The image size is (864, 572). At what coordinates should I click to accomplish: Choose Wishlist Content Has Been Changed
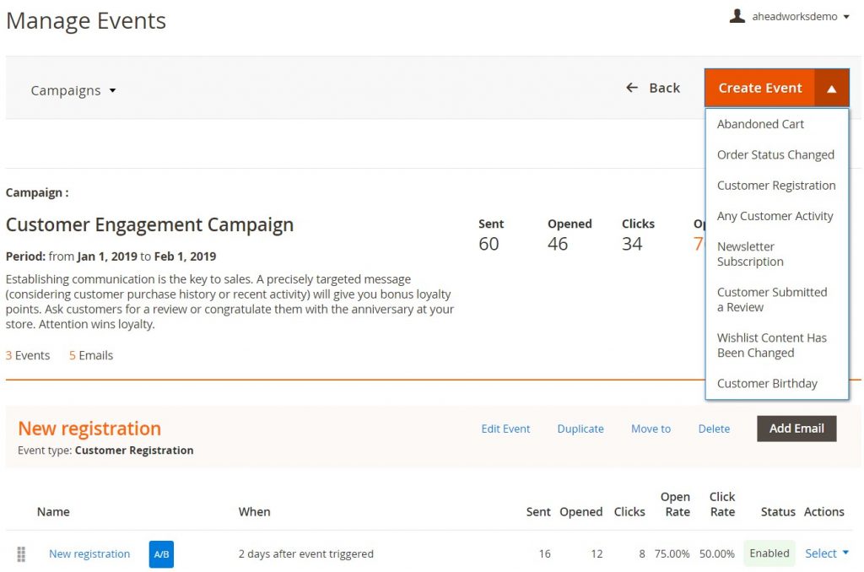pos(773,345)
